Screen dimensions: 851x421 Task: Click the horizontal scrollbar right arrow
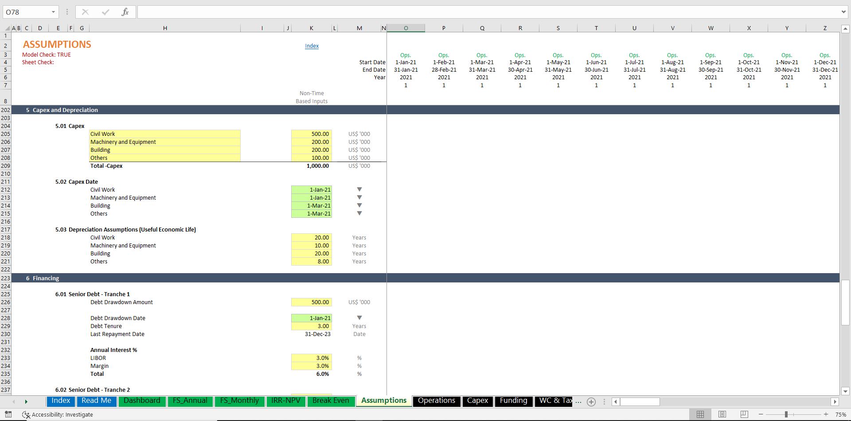click(835, 402)
